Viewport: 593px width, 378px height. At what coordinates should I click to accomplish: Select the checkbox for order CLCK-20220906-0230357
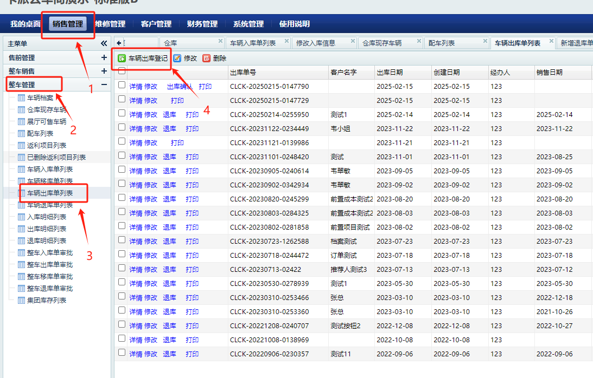point(122,353)
